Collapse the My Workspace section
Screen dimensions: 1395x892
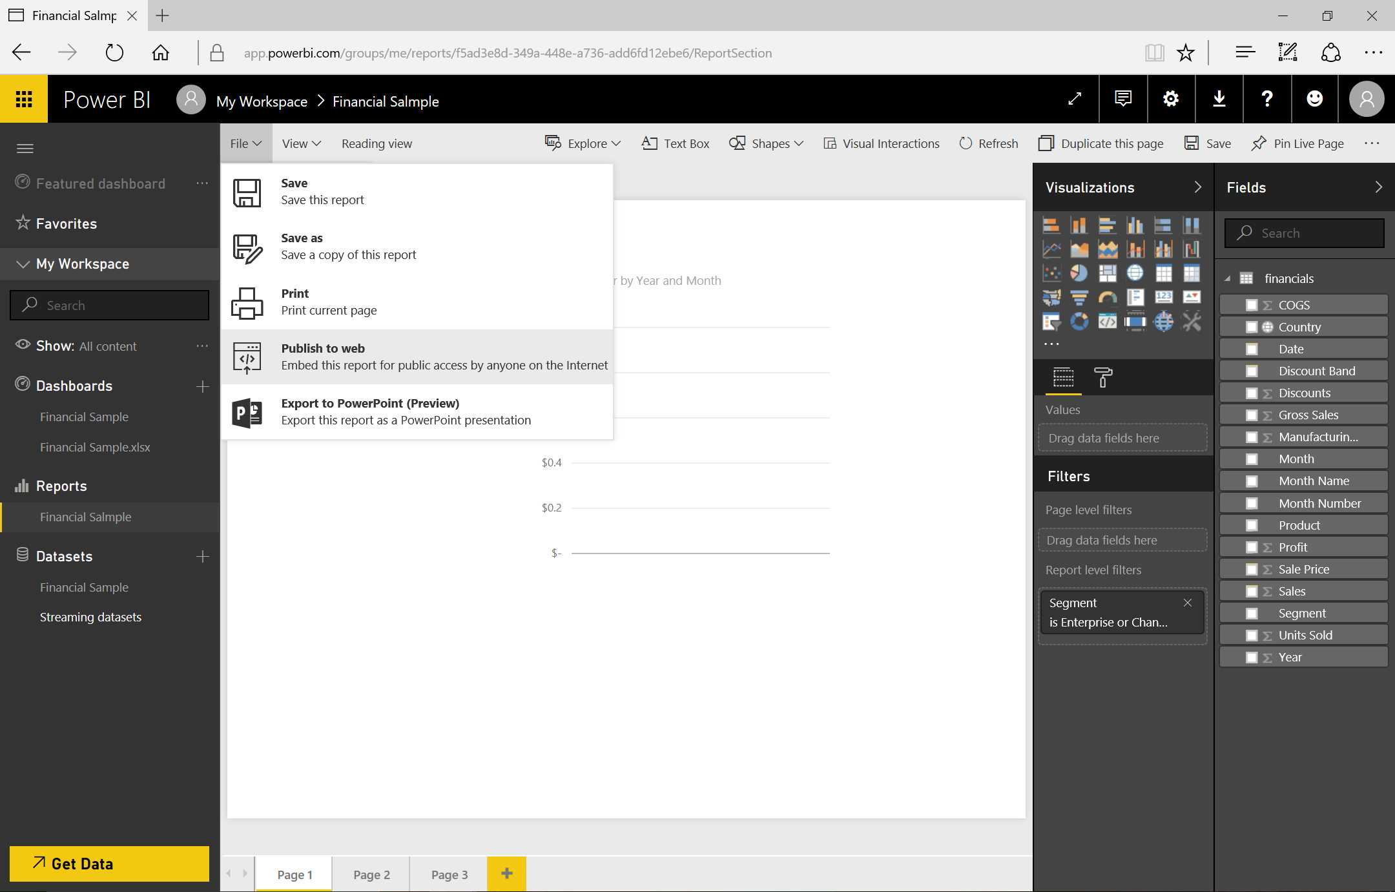pyautogui.click(x=23, y=264)
